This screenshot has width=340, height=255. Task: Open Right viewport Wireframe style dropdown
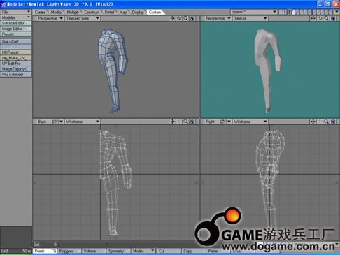(x=250, y=122)
